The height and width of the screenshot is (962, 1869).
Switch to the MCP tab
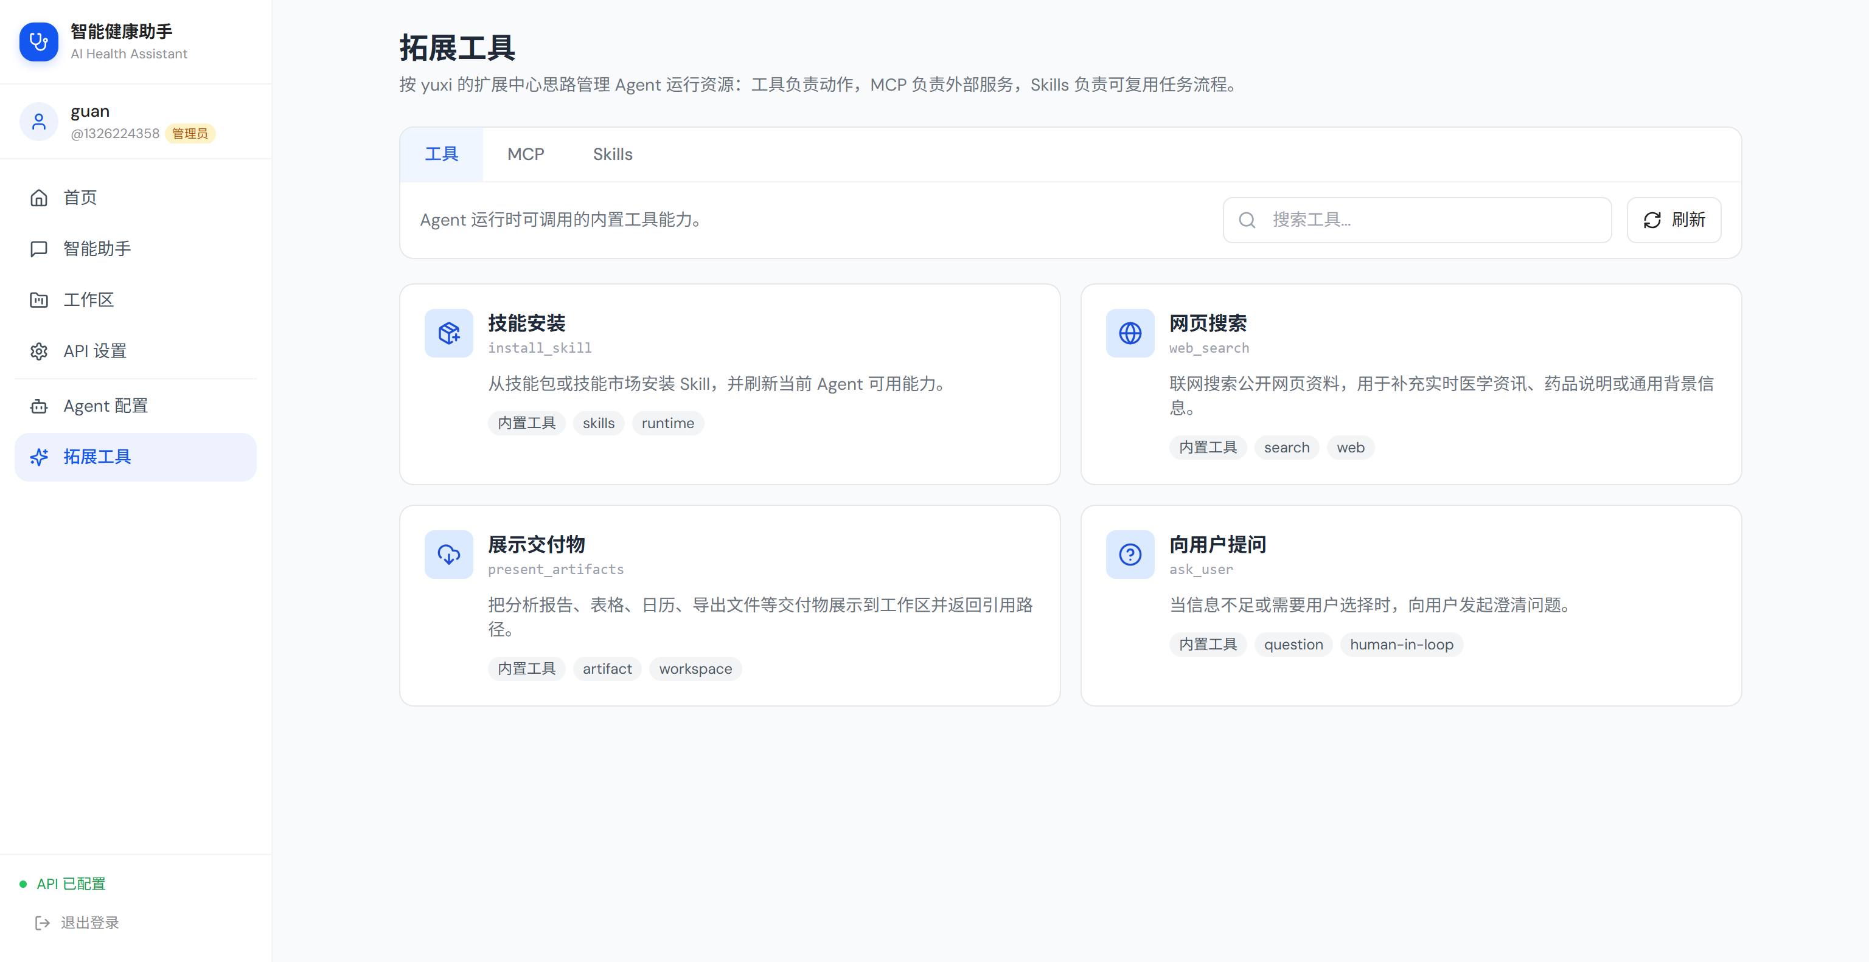coord(525,154)
